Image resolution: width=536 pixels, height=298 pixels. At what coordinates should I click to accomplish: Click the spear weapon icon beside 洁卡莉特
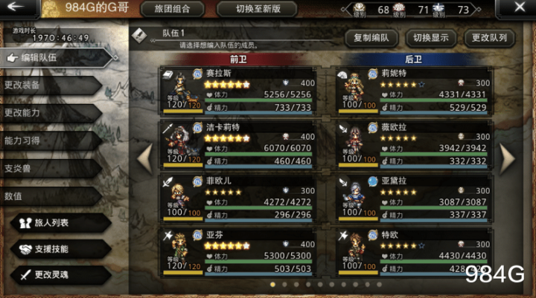coord(167,128)
